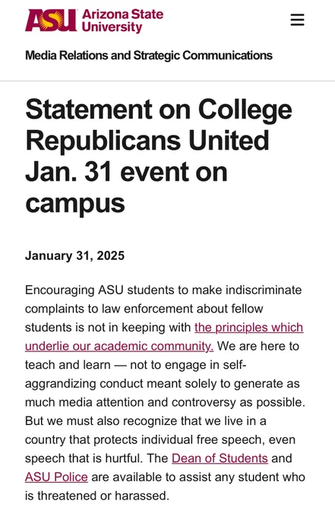Click the ASU sunburst logo
This screenshot has width=335, height=517.
coord(51,20)
